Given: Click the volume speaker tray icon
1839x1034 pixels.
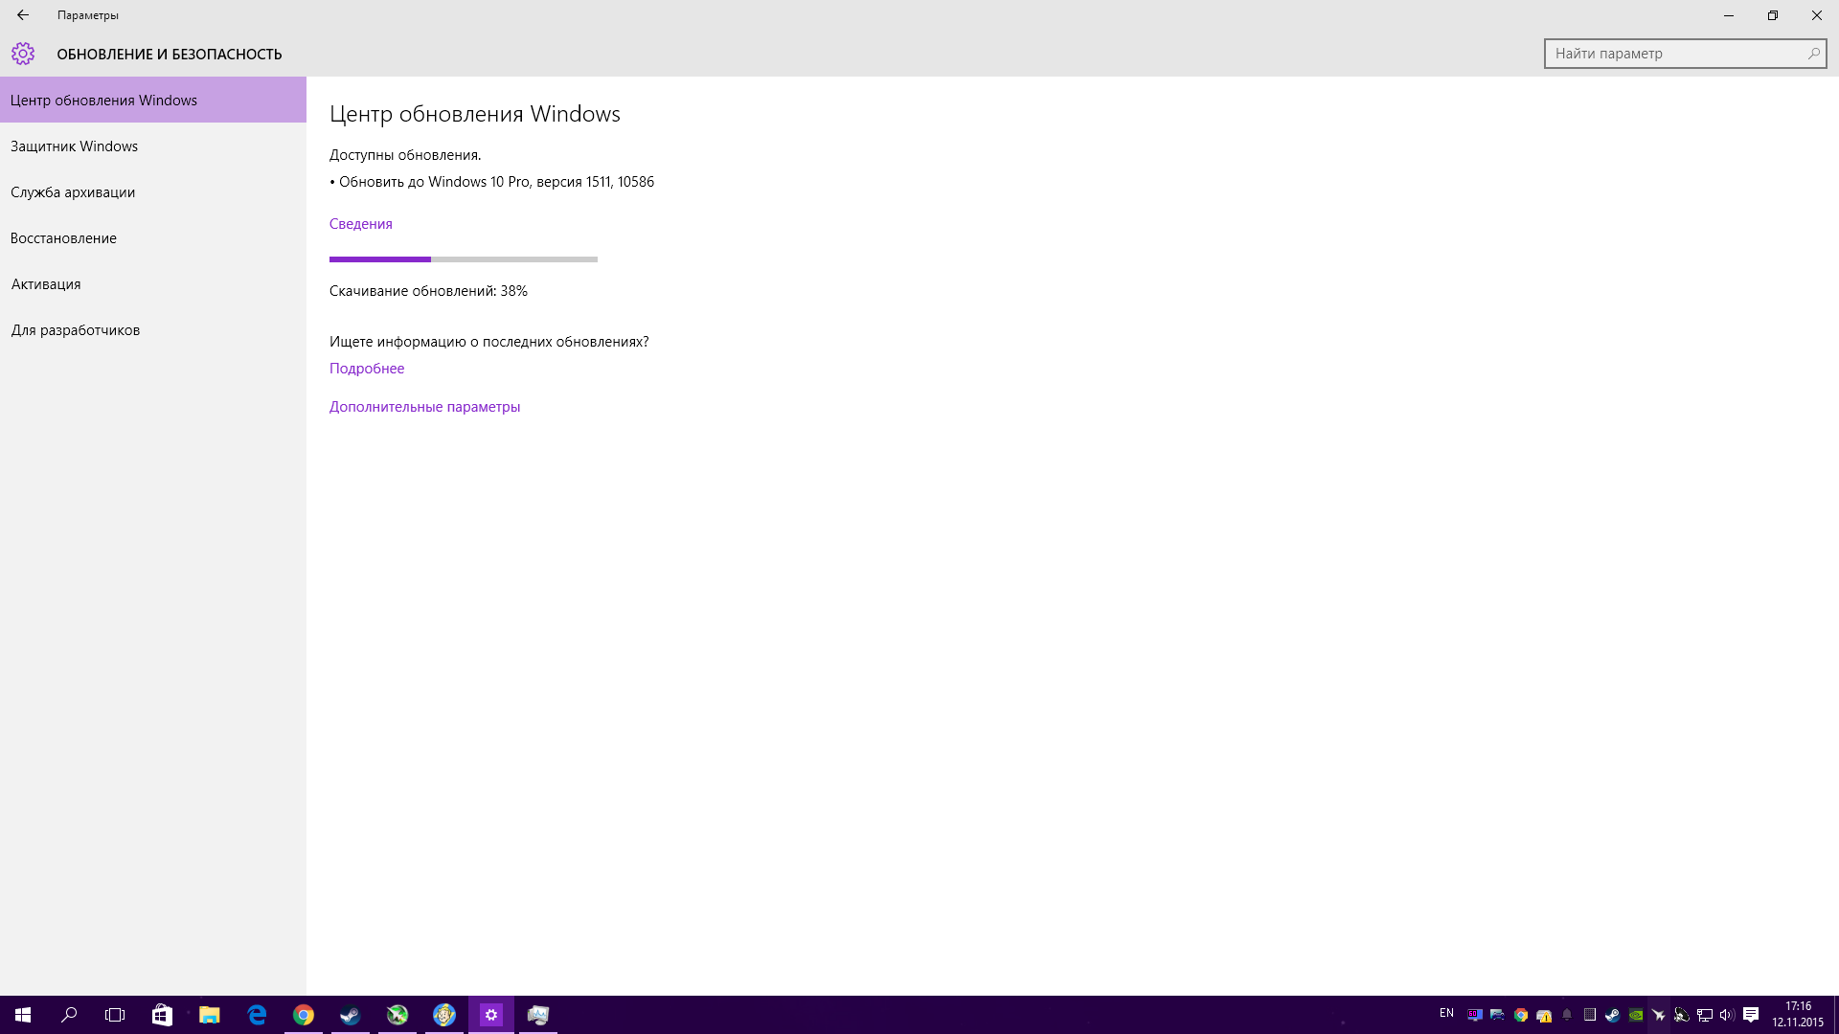Looking at the screenshot, I should (1727, 1015).
